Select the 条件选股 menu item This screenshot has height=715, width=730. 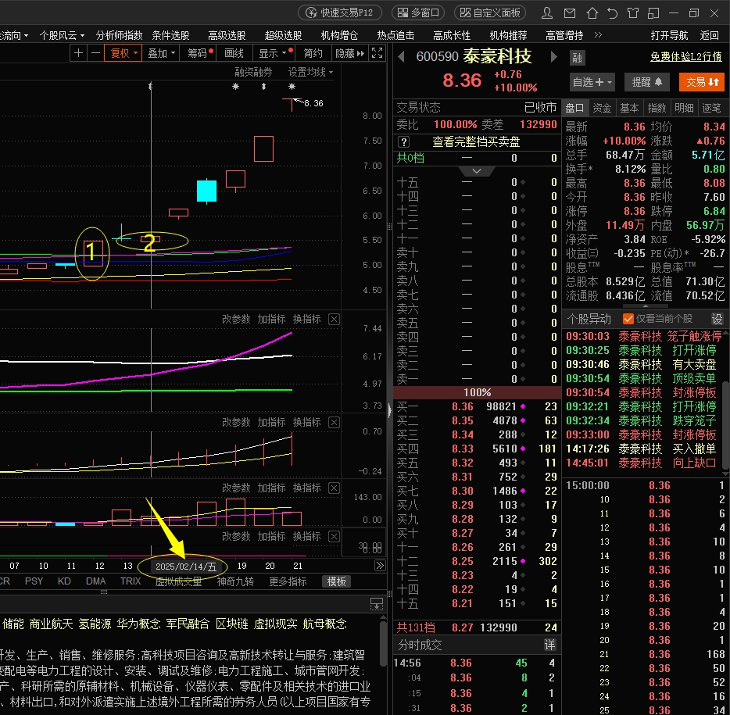pos(170,35)
